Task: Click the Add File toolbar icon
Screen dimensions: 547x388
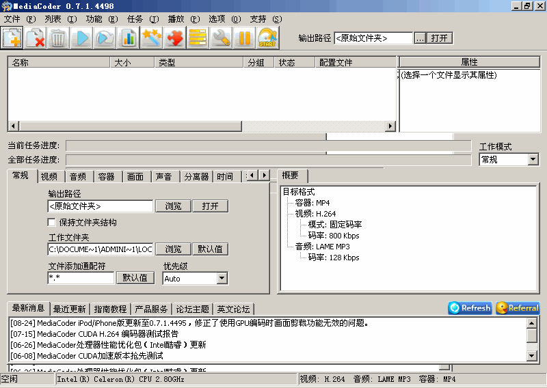Action: coord(12,38)
